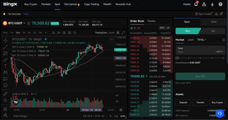The width and height of the screenshot is (228, 120).
Task: Show only asks in the order book
Action: point(139,28)
